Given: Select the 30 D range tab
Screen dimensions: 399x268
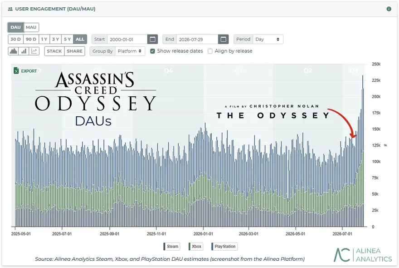Looking at the screenshot, I should coord(15,39).
